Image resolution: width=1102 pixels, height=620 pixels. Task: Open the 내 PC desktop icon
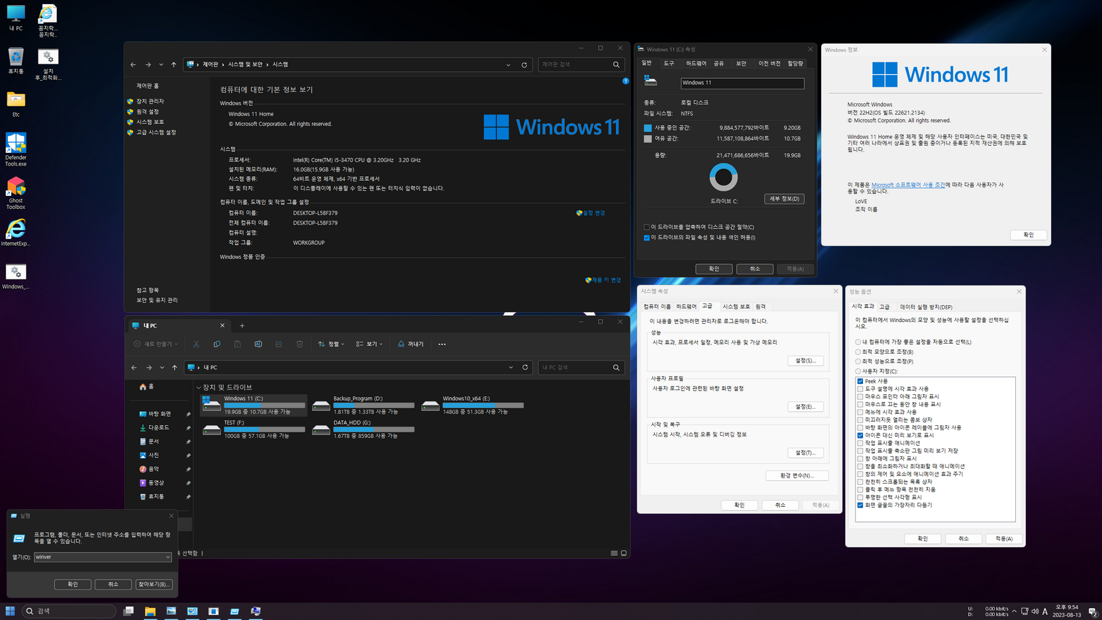16,18
